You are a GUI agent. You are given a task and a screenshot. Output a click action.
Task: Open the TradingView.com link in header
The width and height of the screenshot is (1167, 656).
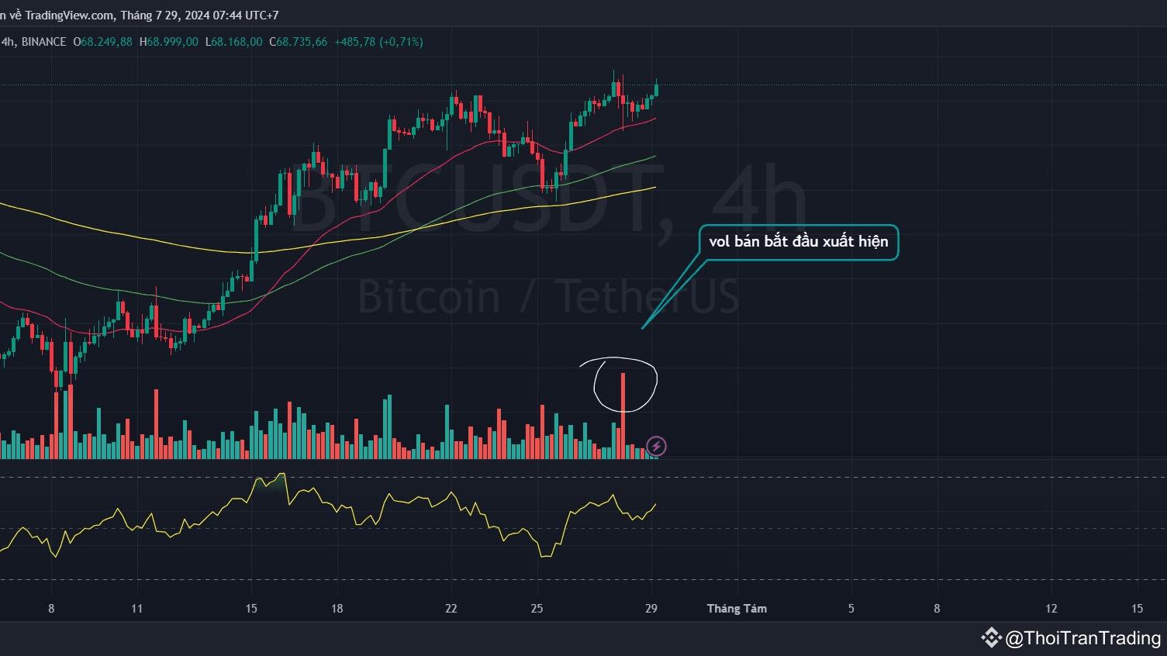tap(70, 16)
